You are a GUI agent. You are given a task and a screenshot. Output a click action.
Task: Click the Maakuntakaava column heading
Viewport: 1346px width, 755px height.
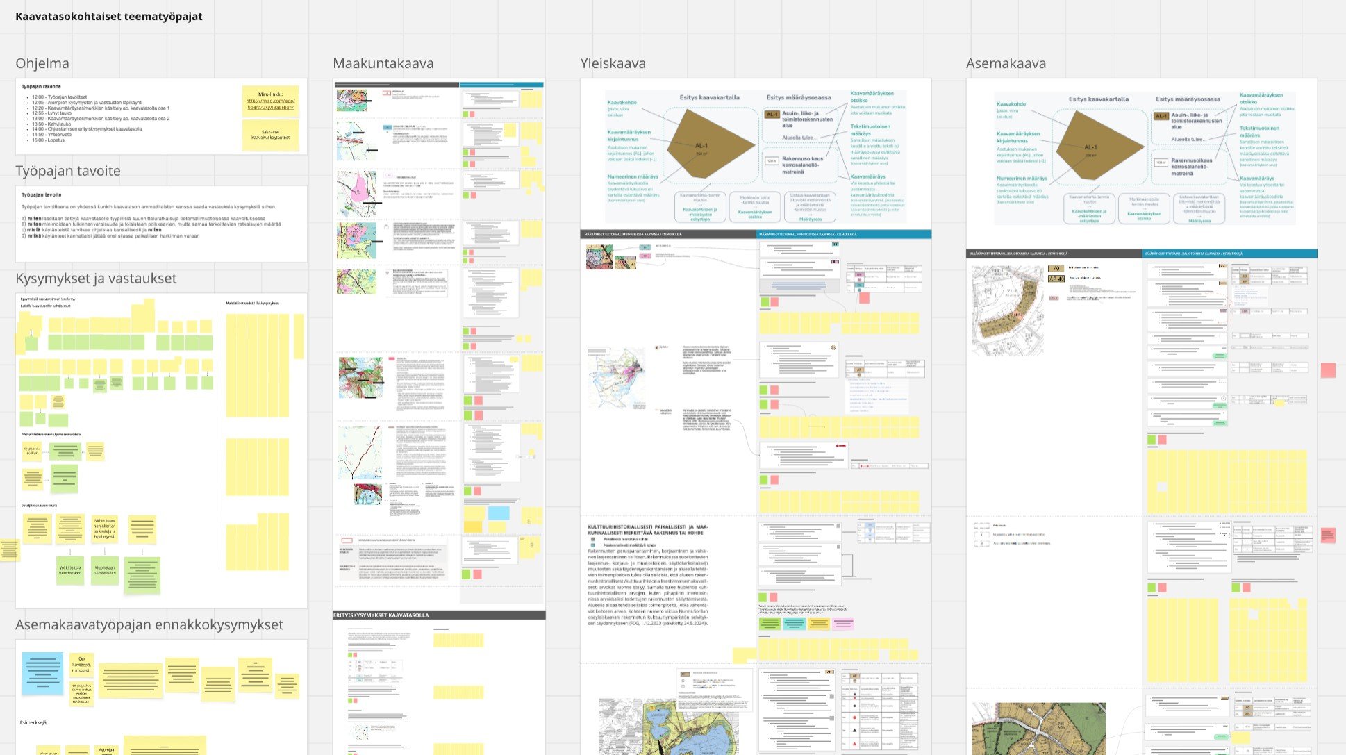pyautogui.click(x=383, y=63)
